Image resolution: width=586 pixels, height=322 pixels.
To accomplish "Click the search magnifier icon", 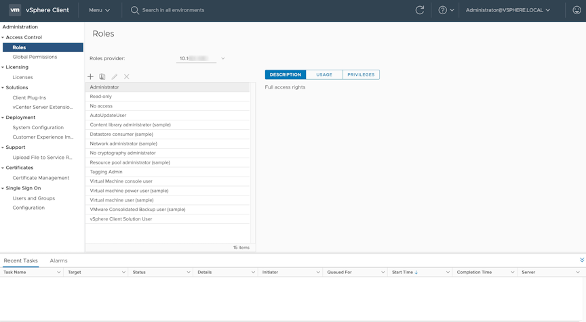I will [x=134, y=10].
